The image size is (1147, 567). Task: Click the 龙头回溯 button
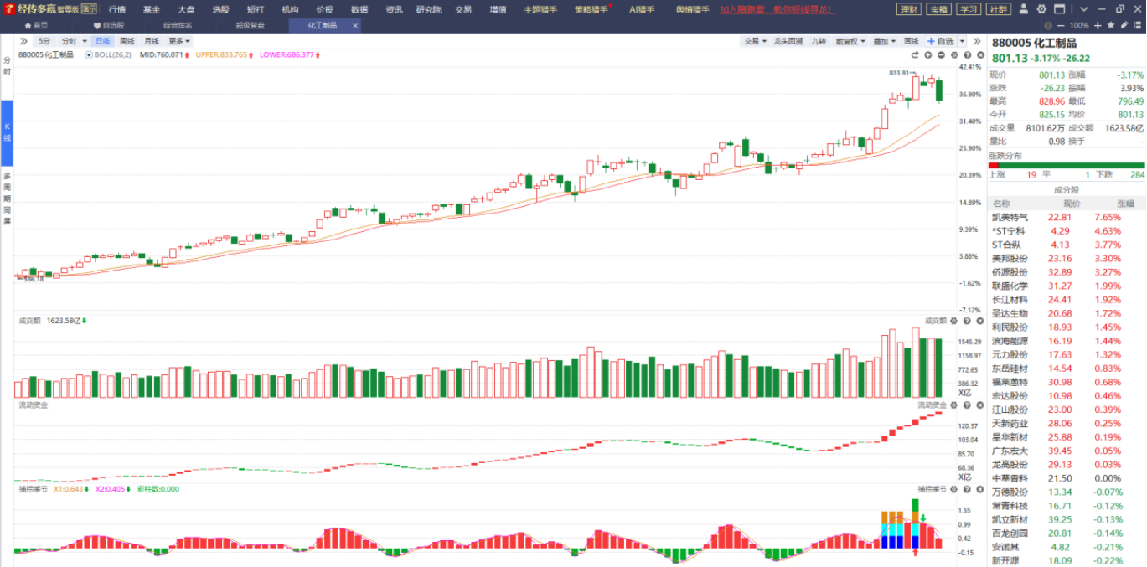tap(788, 41)
